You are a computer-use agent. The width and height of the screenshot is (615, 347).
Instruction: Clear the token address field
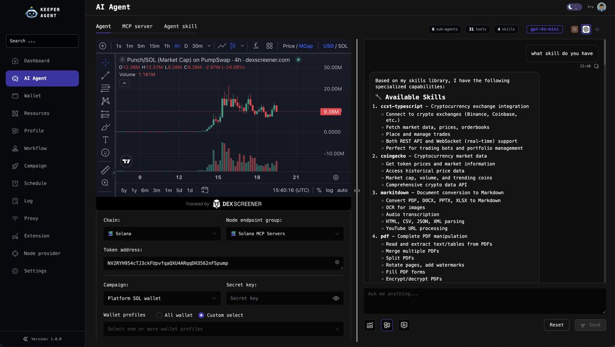337,262
